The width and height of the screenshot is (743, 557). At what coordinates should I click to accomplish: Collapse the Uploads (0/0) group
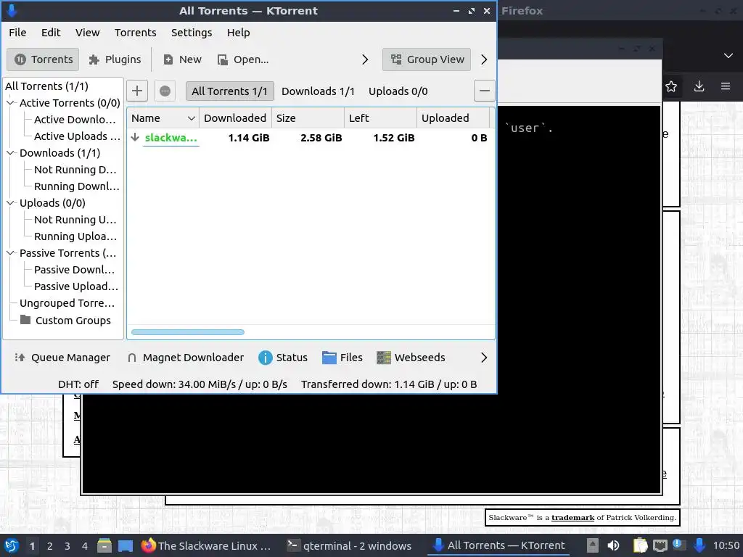(x=10, y=203)
